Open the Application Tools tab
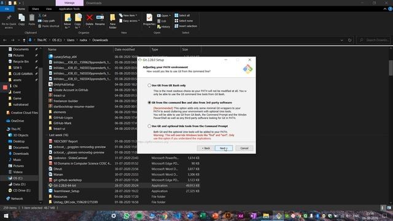393x221 pixels. pos(69,9)
